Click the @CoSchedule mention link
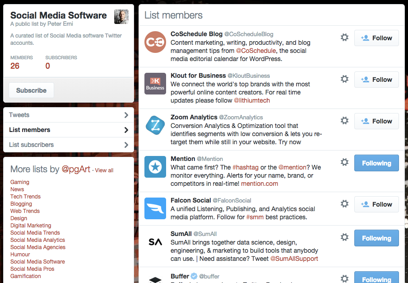Screen dimensions: 408x283 [x=256, y=51]
